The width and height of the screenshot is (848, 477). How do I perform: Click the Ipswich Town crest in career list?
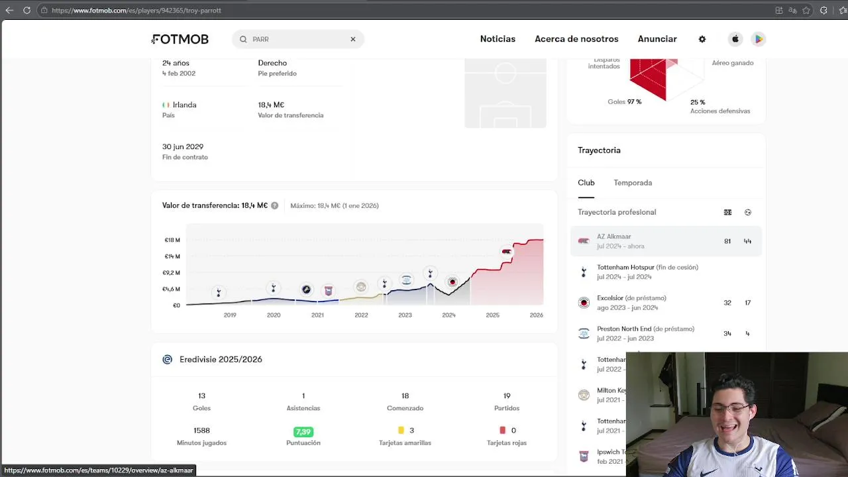[584, 456]
